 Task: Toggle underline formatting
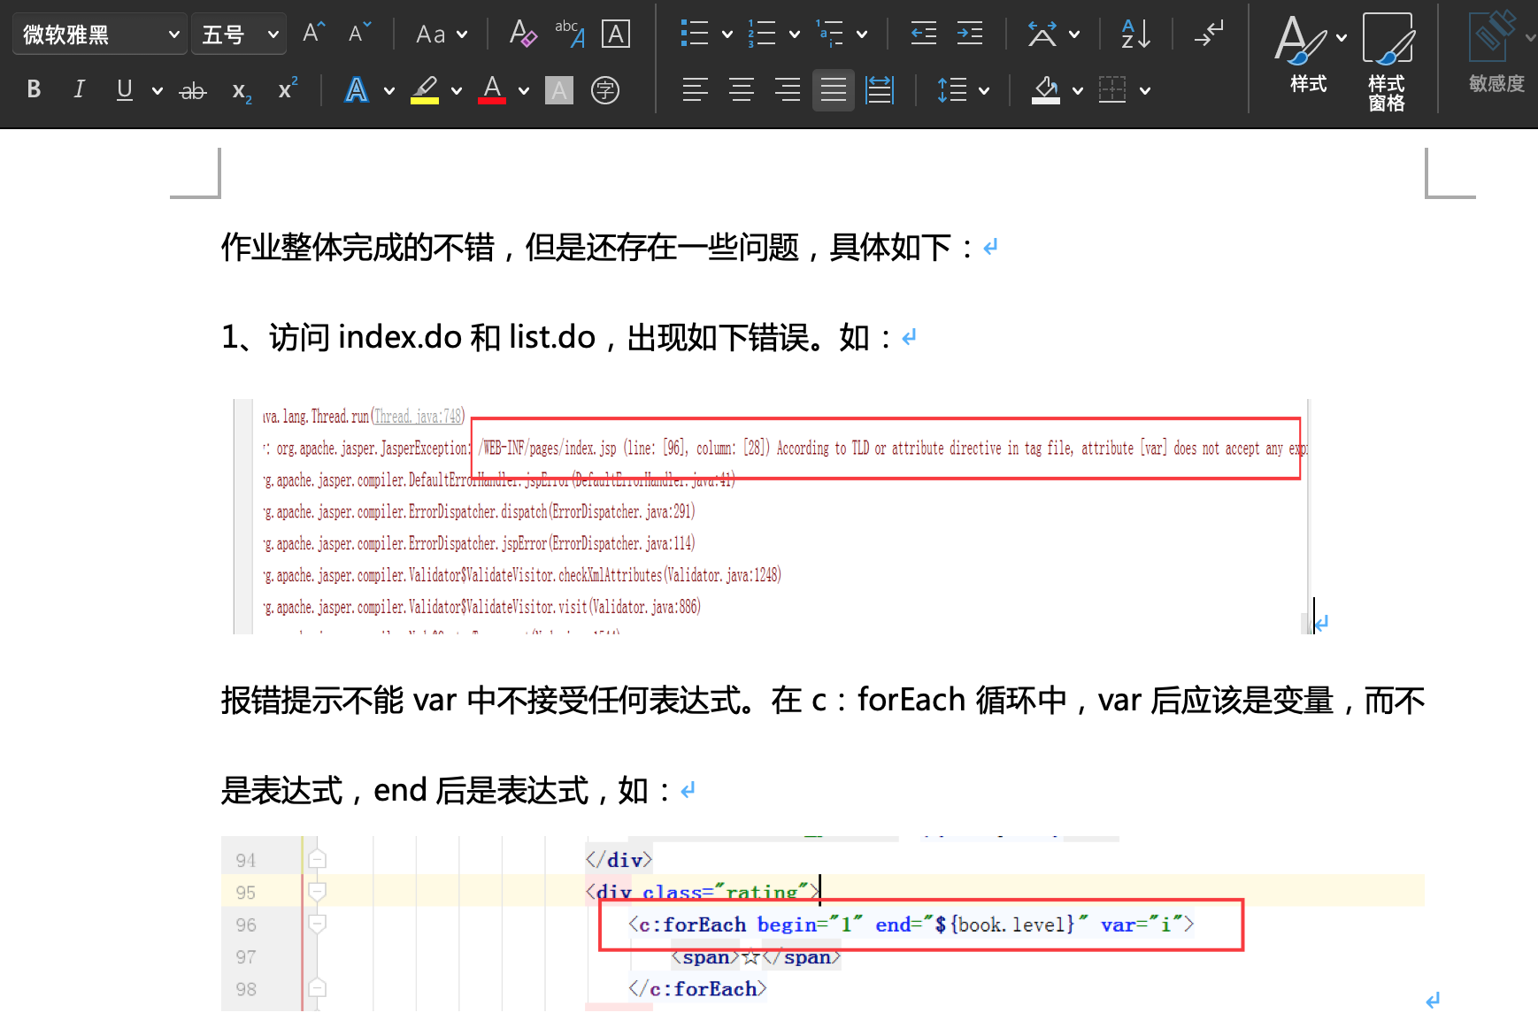[125, 89]
